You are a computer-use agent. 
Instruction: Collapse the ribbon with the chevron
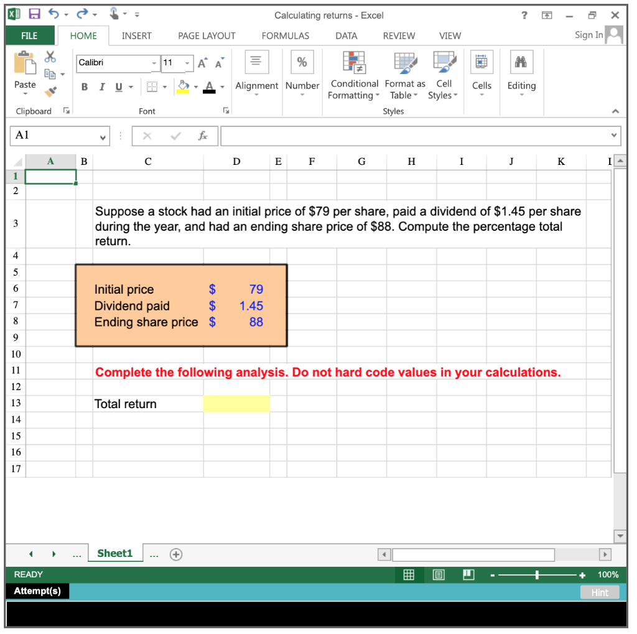615,111
